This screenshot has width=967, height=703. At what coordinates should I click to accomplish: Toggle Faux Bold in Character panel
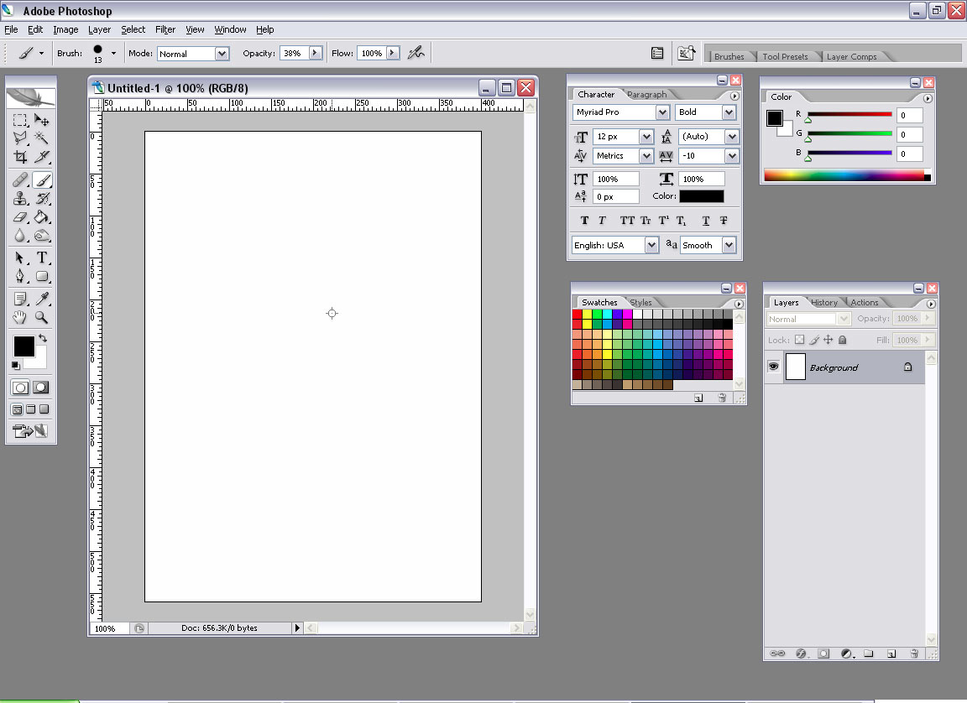click(x=585, y=221)
